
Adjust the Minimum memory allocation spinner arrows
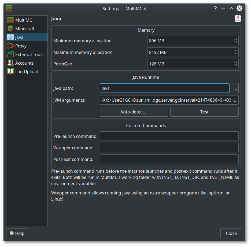[x=235, y=41]
